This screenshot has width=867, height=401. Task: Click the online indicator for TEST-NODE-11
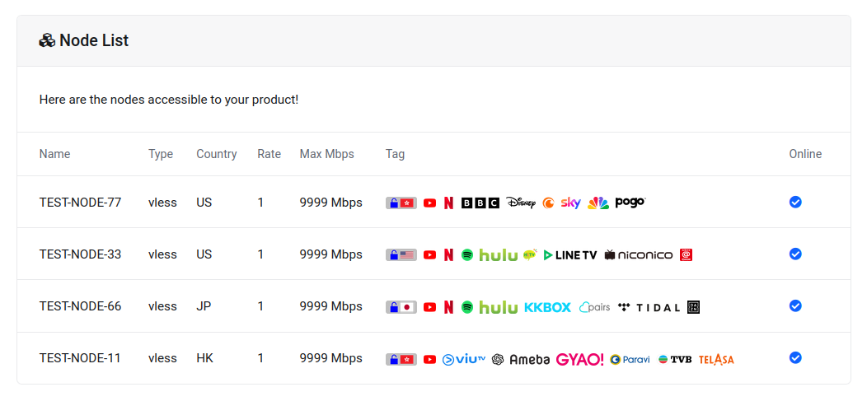(795, 357)
